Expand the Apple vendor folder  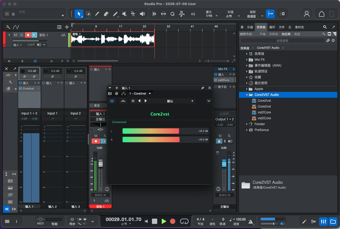coord(247,89)
